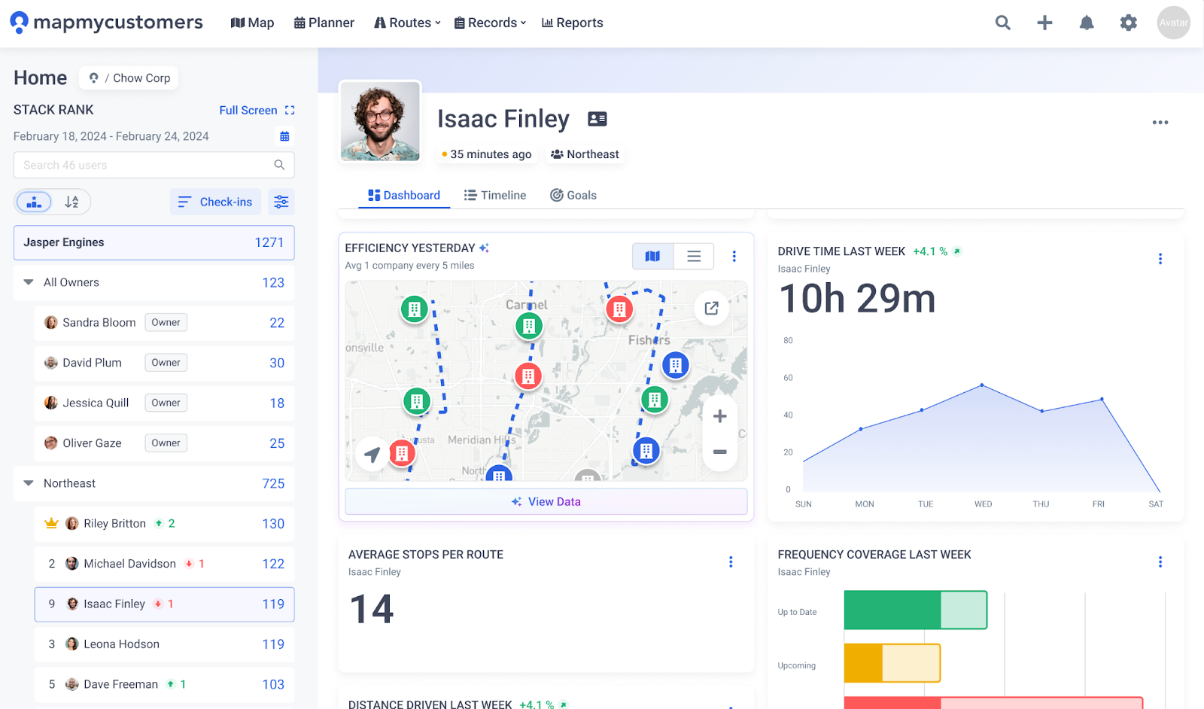Click the user Avatar circle
1204x709 pixels.
tap(1173, 23)
